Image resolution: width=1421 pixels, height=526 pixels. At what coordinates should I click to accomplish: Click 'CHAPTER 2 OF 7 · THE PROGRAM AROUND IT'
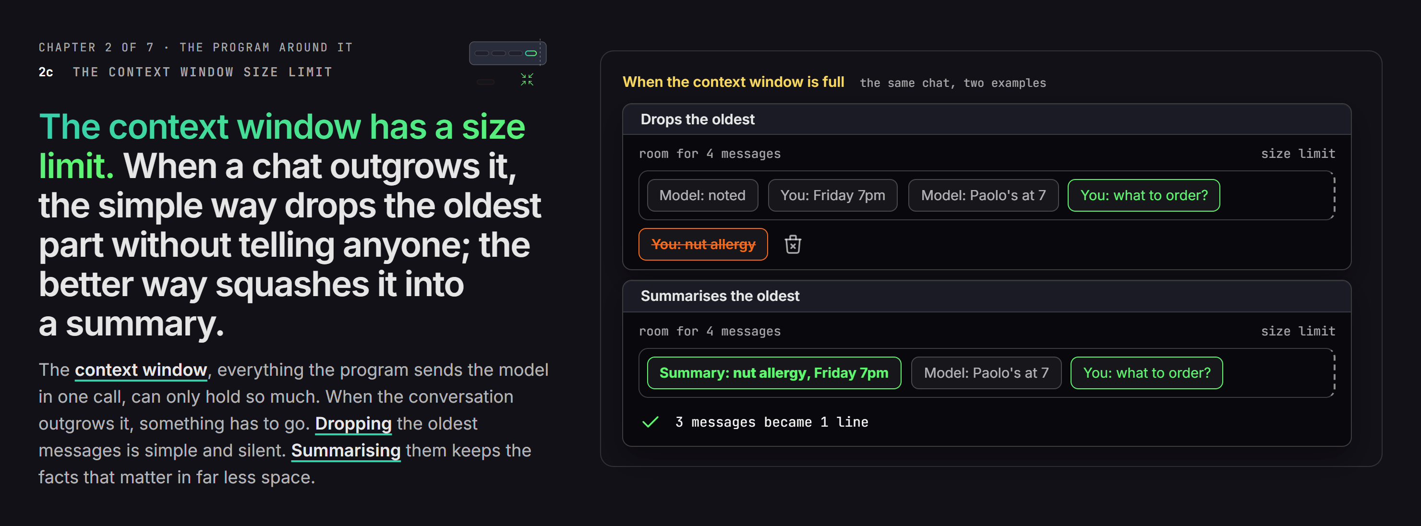click(x=195, y=48)
